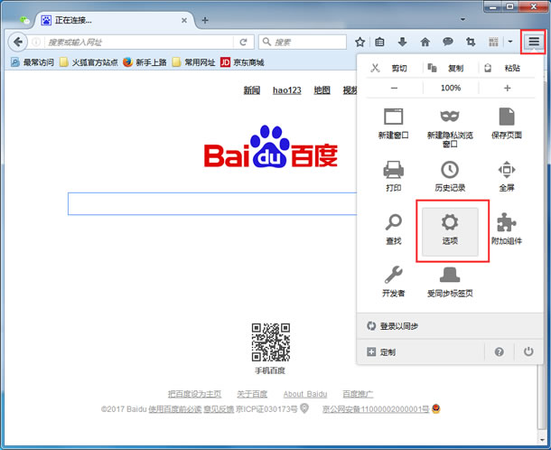The image size is (551, 450).
Task: Toggle 全屏 fullscreen icon
Action: click(x=507, y=170)
